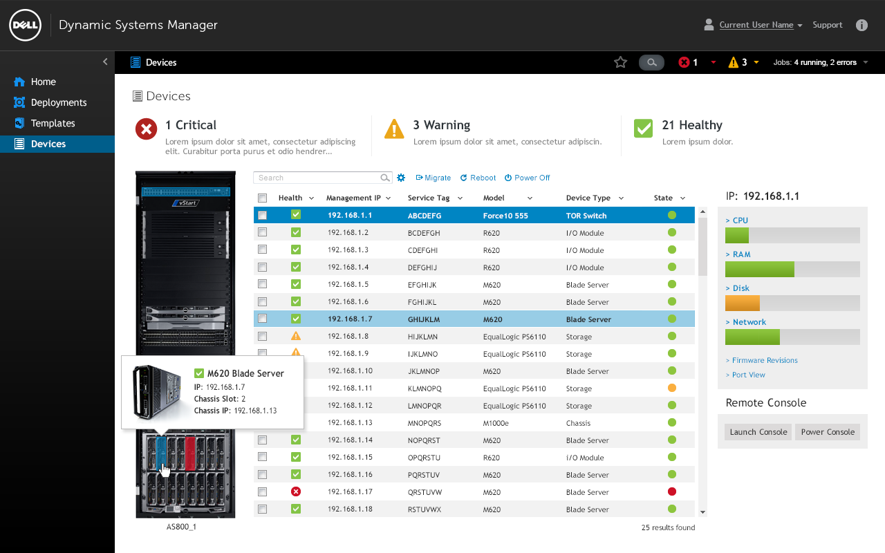Viewport: 885px width, 553px height.
Task: Check the row for 192.168.1.2
Action: [262, 232]
